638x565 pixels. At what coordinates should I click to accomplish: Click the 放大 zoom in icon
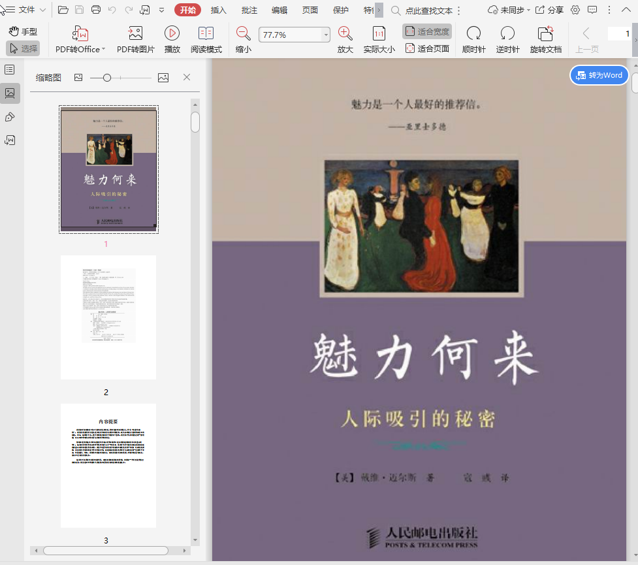pyautogui.click(x=345, y=34)
